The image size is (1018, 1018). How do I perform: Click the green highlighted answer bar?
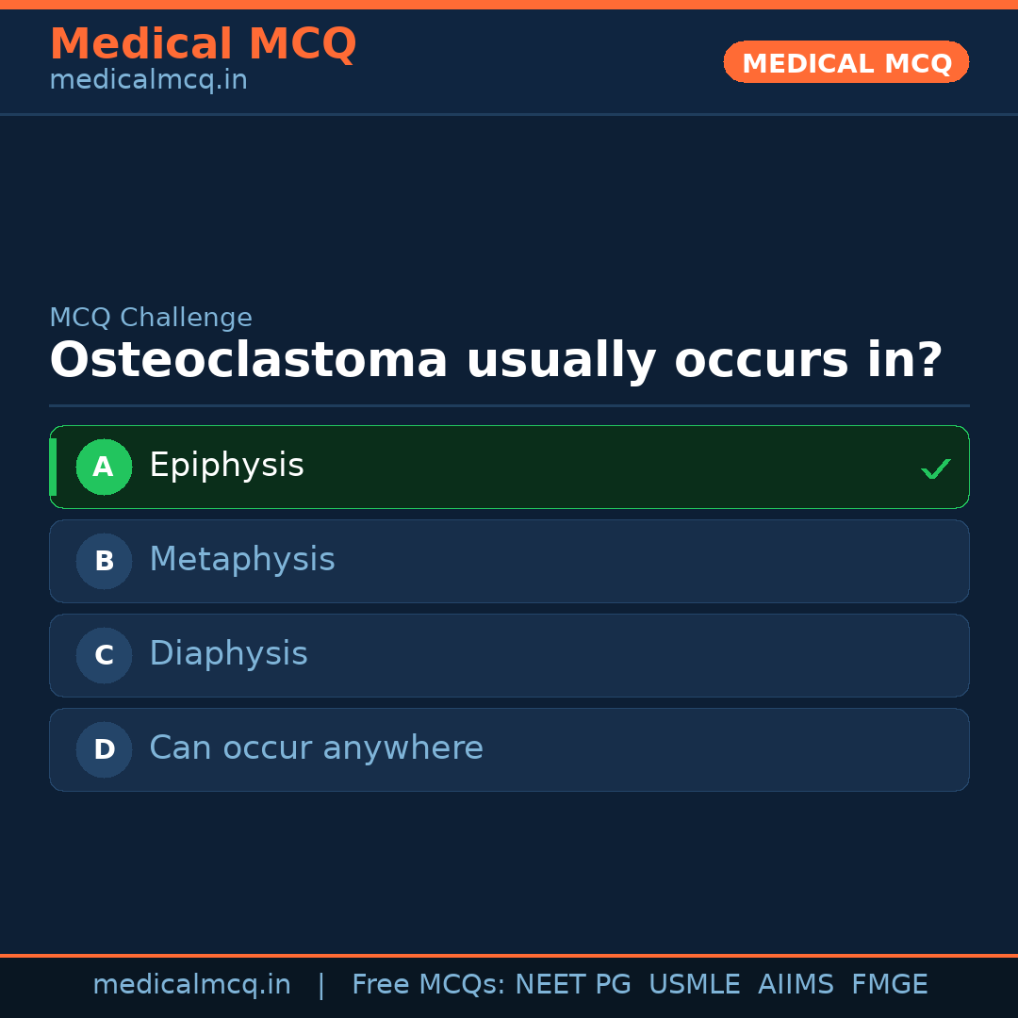(x=509, y=467)
